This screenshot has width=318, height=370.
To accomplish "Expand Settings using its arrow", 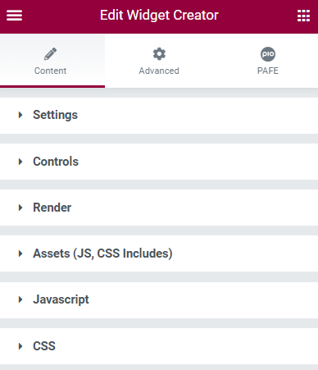I will pos(20,115).
